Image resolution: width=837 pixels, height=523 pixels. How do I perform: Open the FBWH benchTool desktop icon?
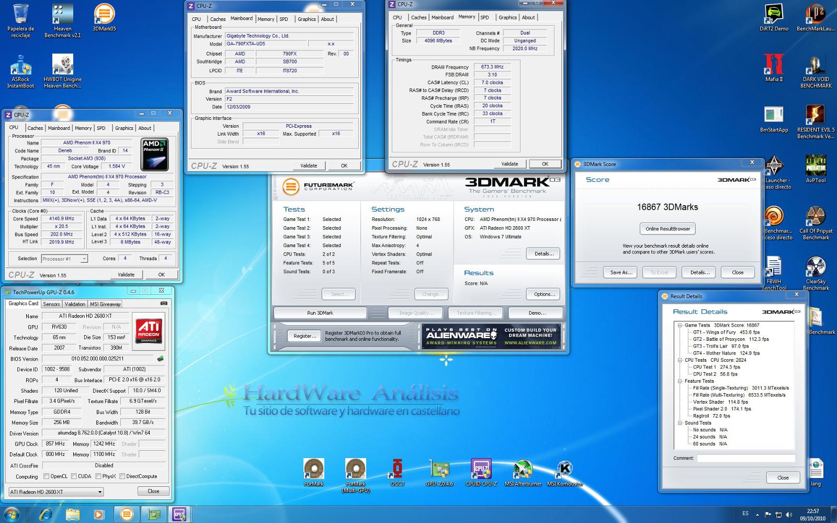tap(774, 274)
